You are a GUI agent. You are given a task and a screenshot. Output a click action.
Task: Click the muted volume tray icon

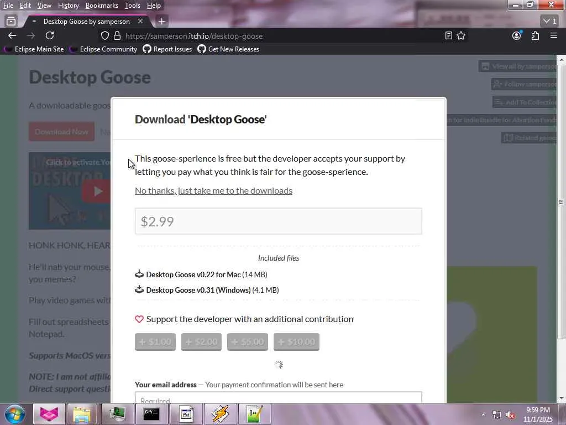click(510, 415)
